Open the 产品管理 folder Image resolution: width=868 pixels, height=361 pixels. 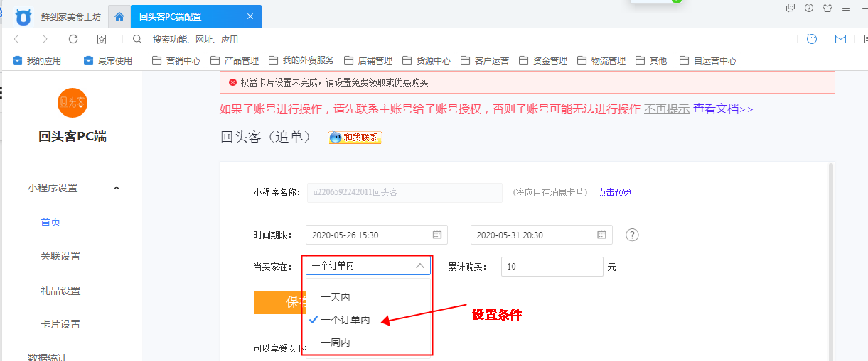235,61
